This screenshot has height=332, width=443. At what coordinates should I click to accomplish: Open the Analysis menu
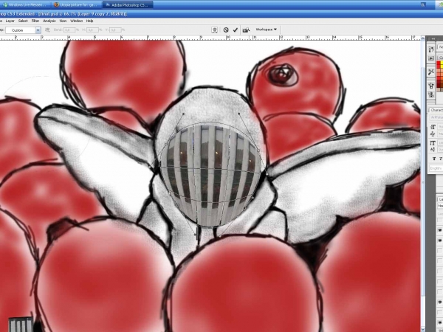pyautogui.click(x=49, y=21)
